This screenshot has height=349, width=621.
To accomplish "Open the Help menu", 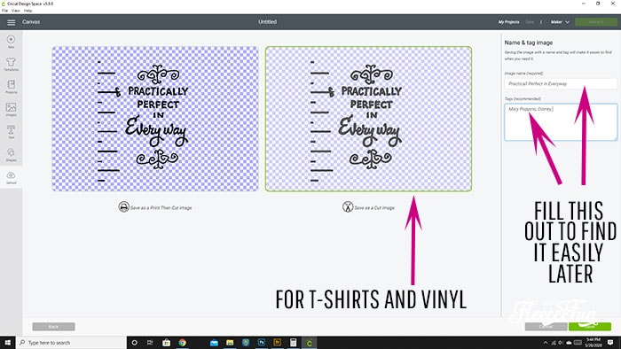I will coord(28,11).
